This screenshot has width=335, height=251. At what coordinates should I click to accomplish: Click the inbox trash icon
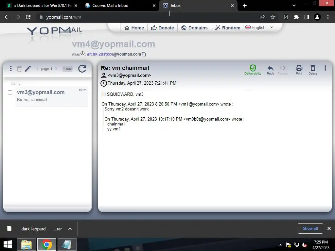19,69
